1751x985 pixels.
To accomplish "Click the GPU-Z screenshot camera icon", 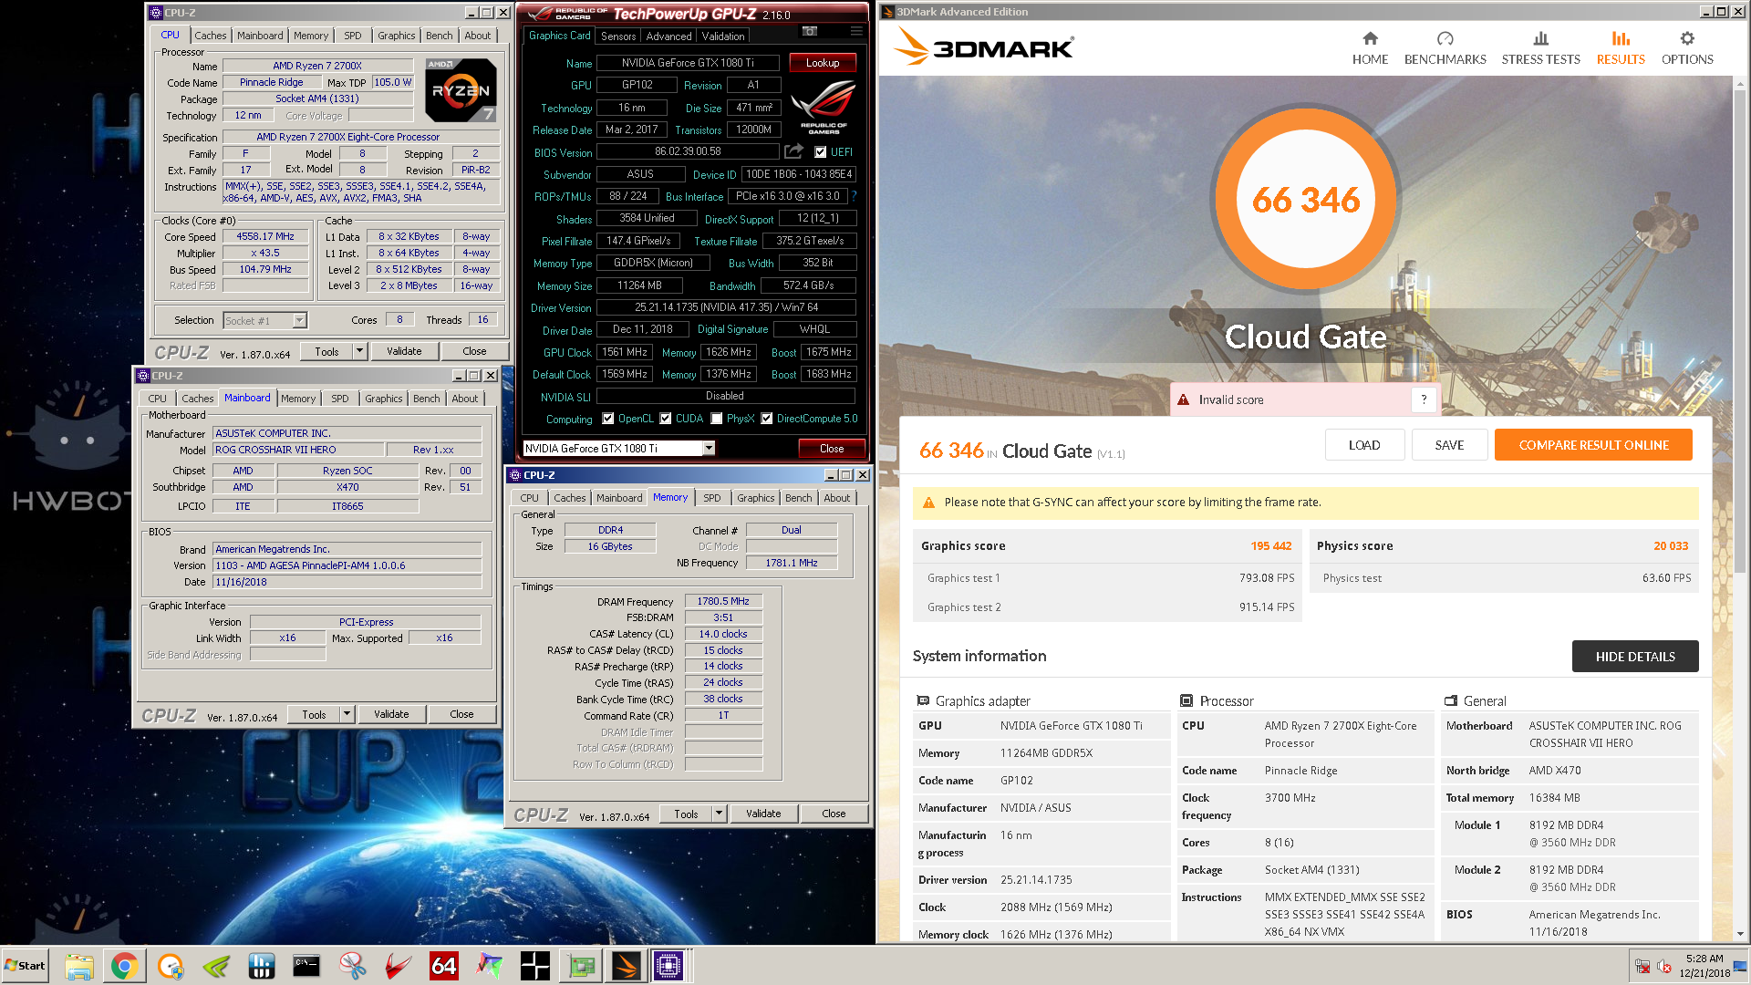I will point(809,32).
